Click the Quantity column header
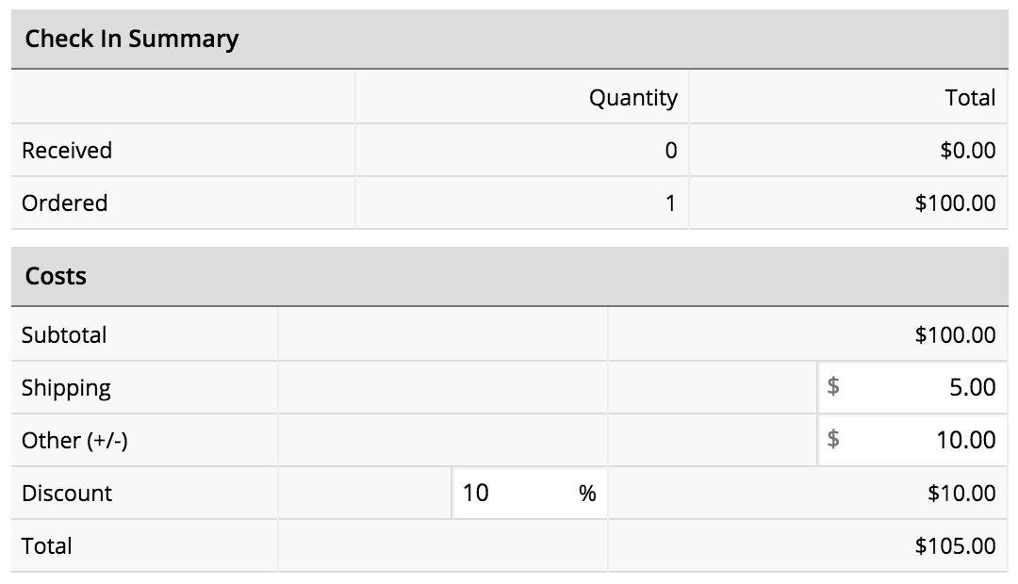Image resolution: width=1018 pixels, height=584 pixels. tap(632, 97)
